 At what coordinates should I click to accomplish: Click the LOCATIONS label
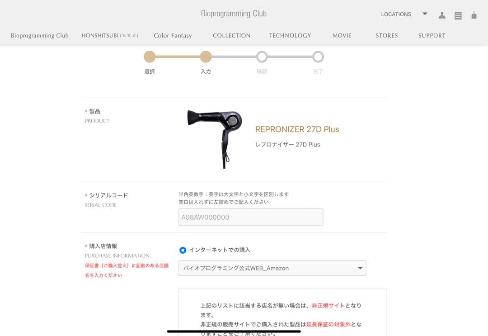tap(396, 14)
